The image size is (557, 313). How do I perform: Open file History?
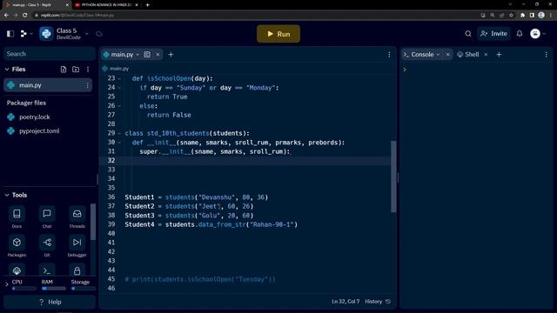click(378, 302)
